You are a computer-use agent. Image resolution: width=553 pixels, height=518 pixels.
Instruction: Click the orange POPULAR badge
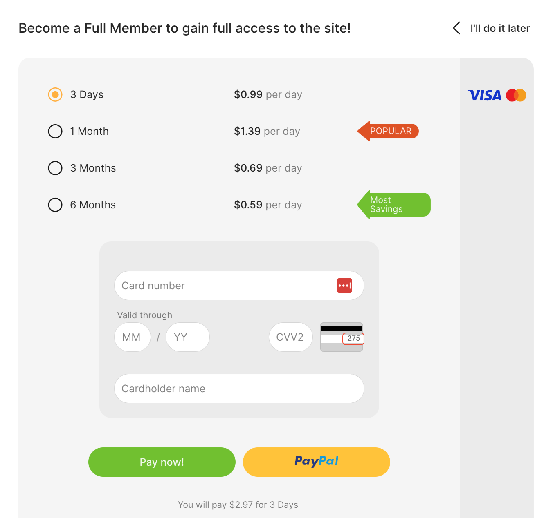pyautogui.click(x=389, y=131)
